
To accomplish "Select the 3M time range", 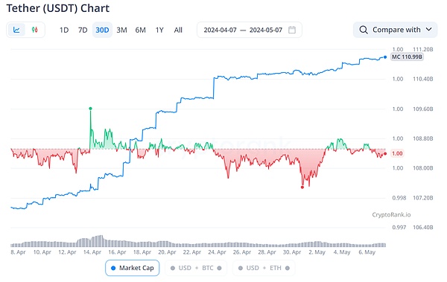I will pos(121,30).
